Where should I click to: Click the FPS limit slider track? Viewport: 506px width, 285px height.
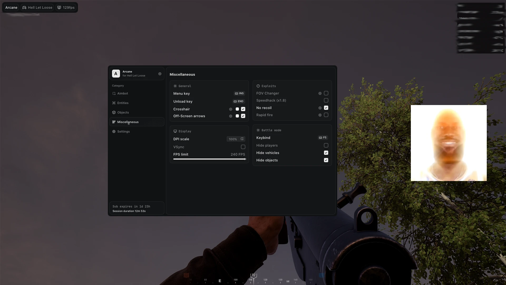point(210,159)
